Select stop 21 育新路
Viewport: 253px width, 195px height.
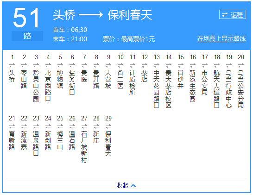pyautogui.click(x=12, y=140)
